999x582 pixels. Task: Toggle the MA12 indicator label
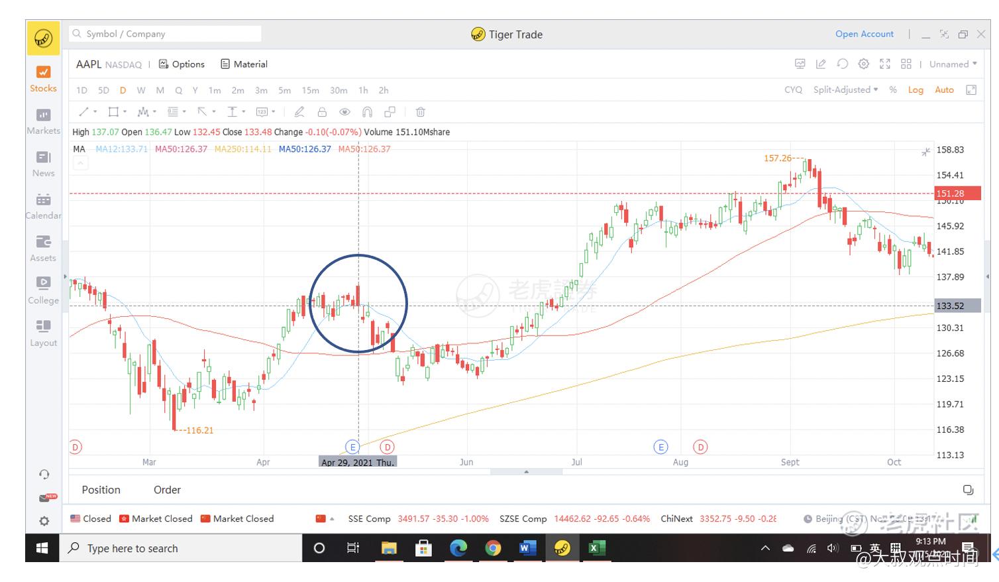click(x=121, y=149)
